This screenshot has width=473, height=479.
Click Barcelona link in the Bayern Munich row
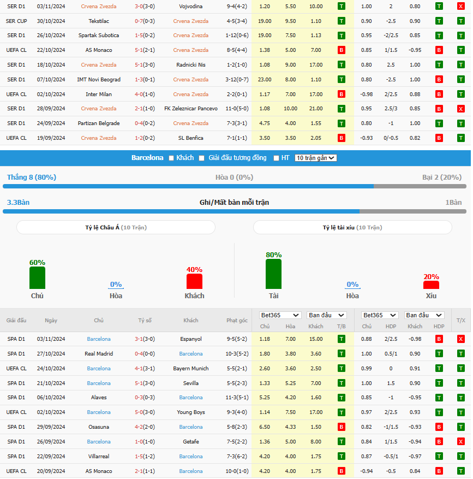point(99,369)
